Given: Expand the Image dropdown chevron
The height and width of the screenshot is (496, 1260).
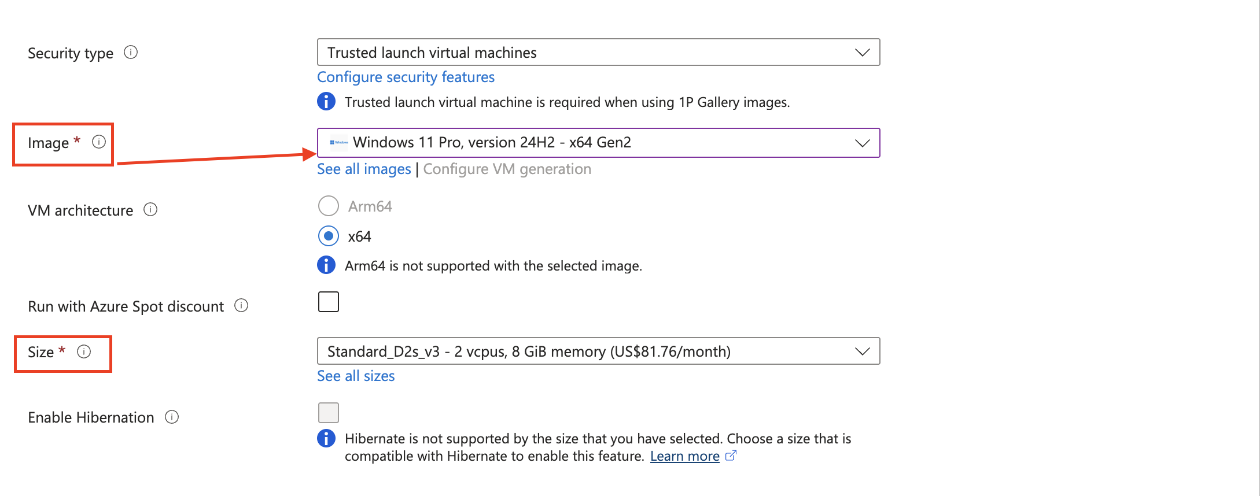Looking at the screenshot, I should pyautogui.click(x=863, y=143).
